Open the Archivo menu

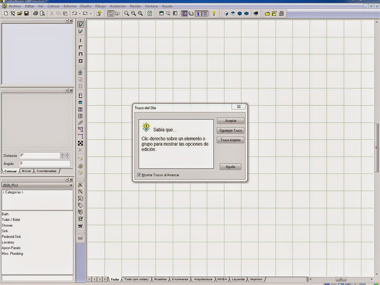click(15, 6)
